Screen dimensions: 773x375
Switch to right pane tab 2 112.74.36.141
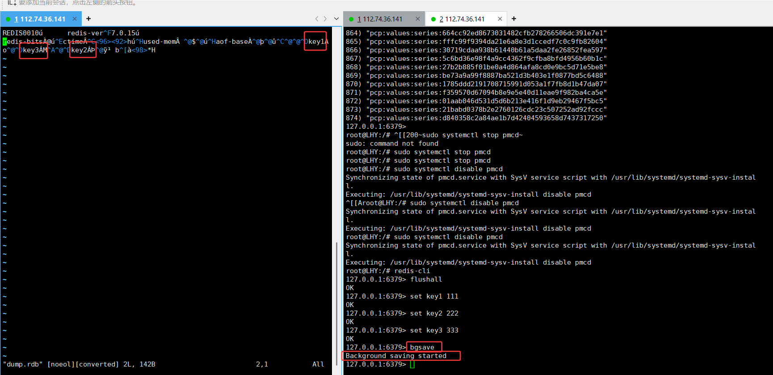[x=462, y=19]
